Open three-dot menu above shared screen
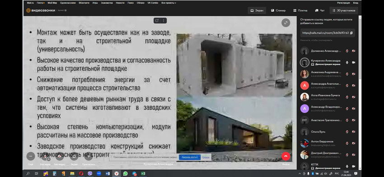 coord(164,21)
